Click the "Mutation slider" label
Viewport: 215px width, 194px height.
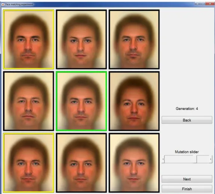point(187,152)
